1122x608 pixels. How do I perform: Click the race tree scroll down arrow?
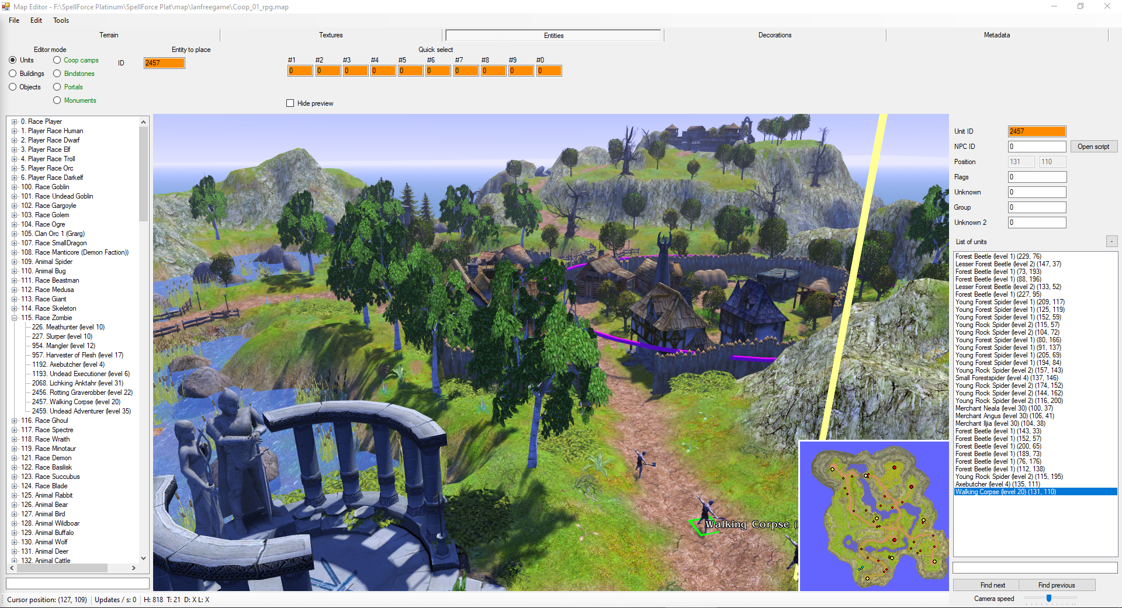coord(144,558)
